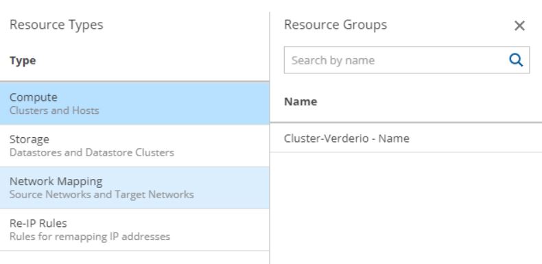
Task: Click the Resource Types panel heading
Action: [x=56, y=25]
